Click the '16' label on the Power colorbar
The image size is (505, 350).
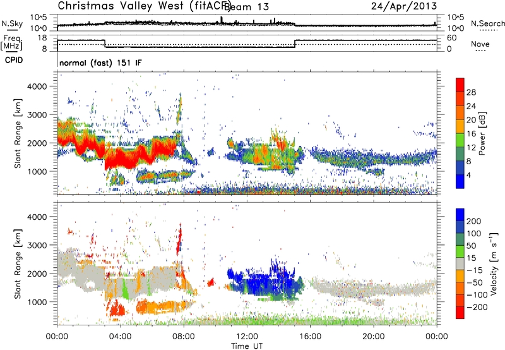coord(471,134)
